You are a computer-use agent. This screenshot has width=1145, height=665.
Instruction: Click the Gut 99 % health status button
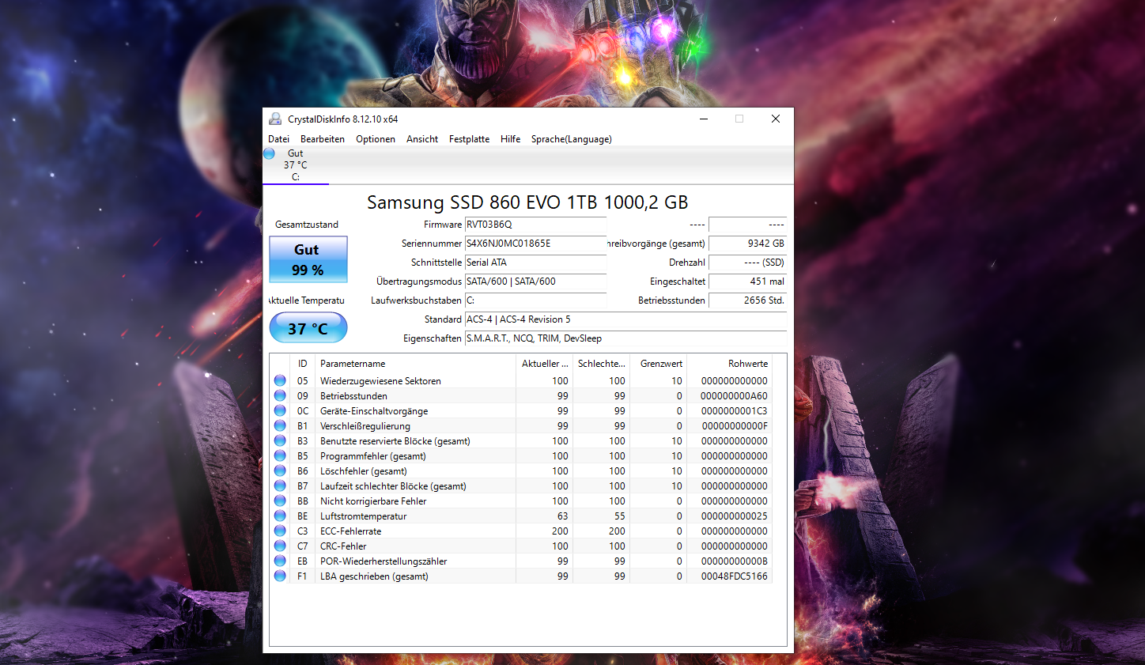pos(308,259)
